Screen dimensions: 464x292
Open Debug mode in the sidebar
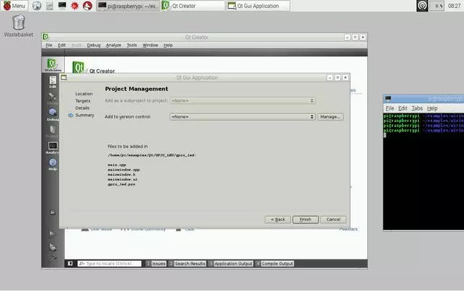tap(52, 115)
